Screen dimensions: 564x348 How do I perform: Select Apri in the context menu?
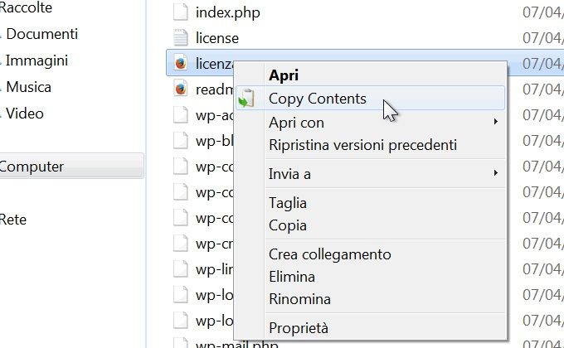pos(284,74)
